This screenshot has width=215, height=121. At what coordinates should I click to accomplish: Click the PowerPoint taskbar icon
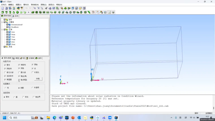coord(73,118)
